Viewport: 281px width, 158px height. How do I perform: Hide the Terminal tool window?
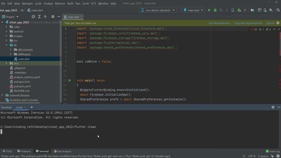pos(279,107)
